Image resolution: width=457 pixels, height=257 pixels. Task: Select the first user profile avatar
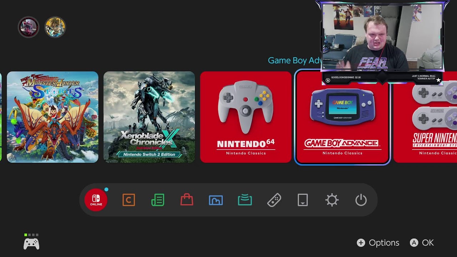coord(29,27)
